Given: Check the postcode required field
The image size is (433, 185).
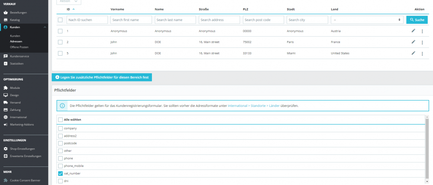Looking at the screenshot, I should (61, 143).
